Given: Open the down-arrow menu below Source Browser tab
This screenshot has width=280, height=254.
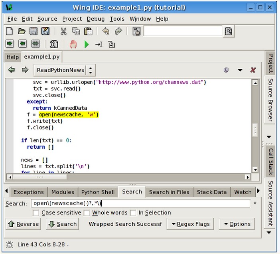Looking at the screenshot, I should point(269,137).
